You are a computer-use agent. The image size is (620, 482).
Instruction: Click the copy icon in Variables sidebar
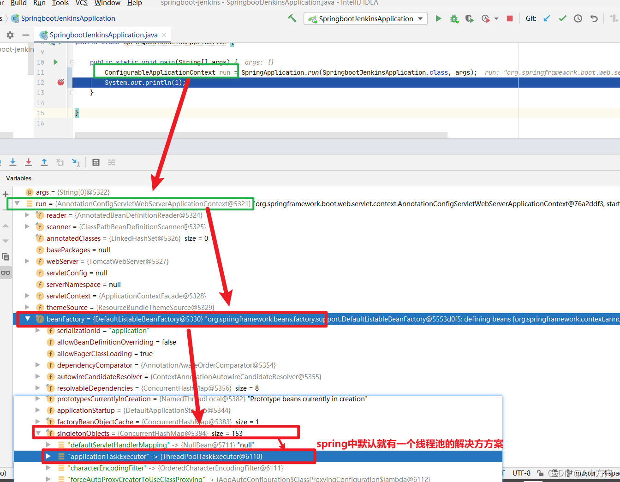coord(6,256)
